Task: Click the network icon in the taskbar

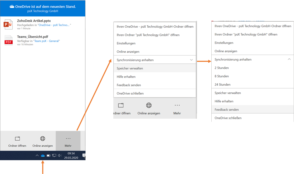Action: coord(54,155)
